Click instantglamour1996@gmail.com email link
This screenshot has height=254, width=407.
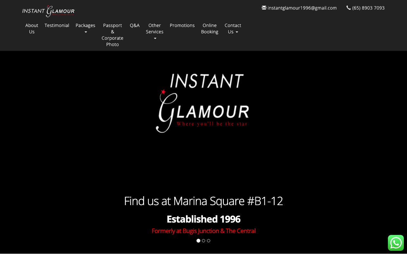point(302,8)
